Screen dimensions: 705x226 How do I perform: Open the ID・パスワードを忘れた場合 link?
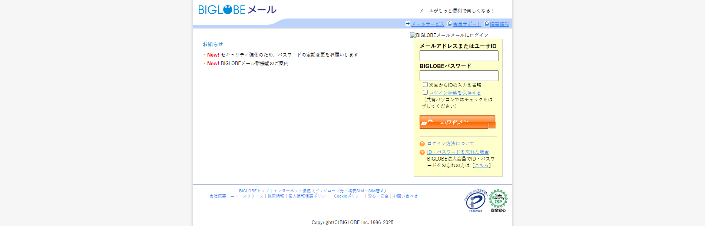[458, 152]
